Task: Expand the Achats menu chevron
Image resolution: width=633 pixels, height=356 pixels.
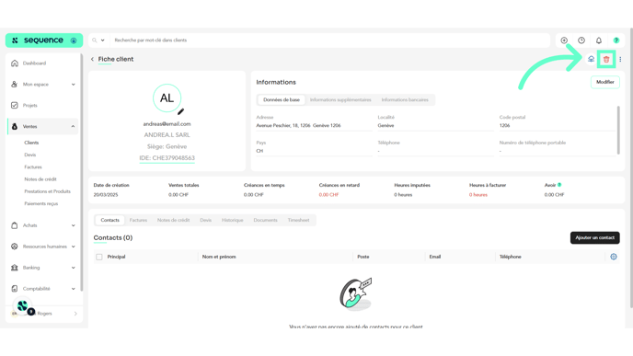Action: pyautogui.click(x=73, y=225)
